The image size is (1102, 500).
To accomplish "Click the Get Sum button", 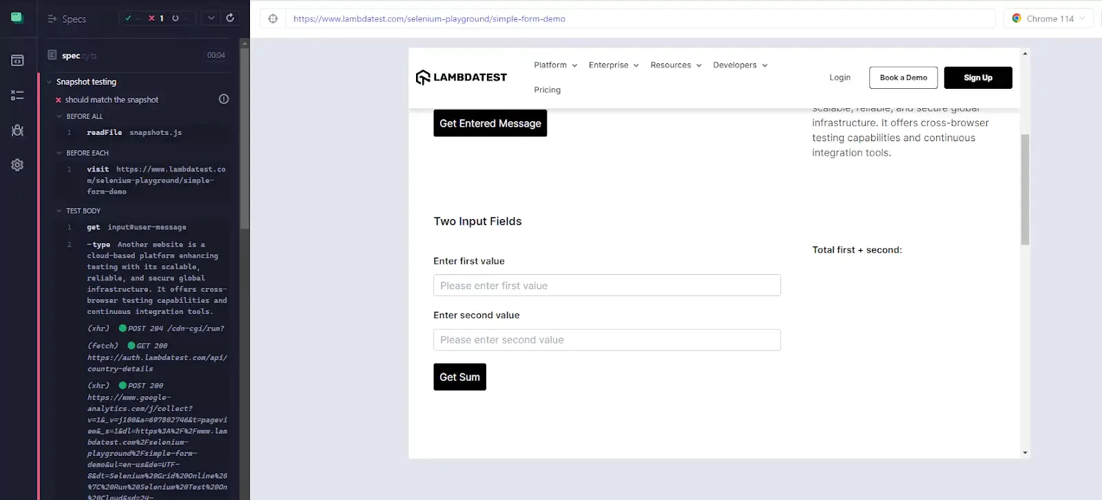I will tap(459, 377).
